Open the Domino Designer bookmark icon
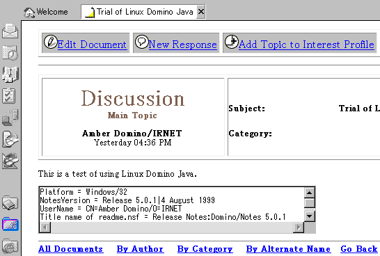Image resolution: width=380 pixels, height=256 pixels. pyautogui.click(x=10, y=161)
